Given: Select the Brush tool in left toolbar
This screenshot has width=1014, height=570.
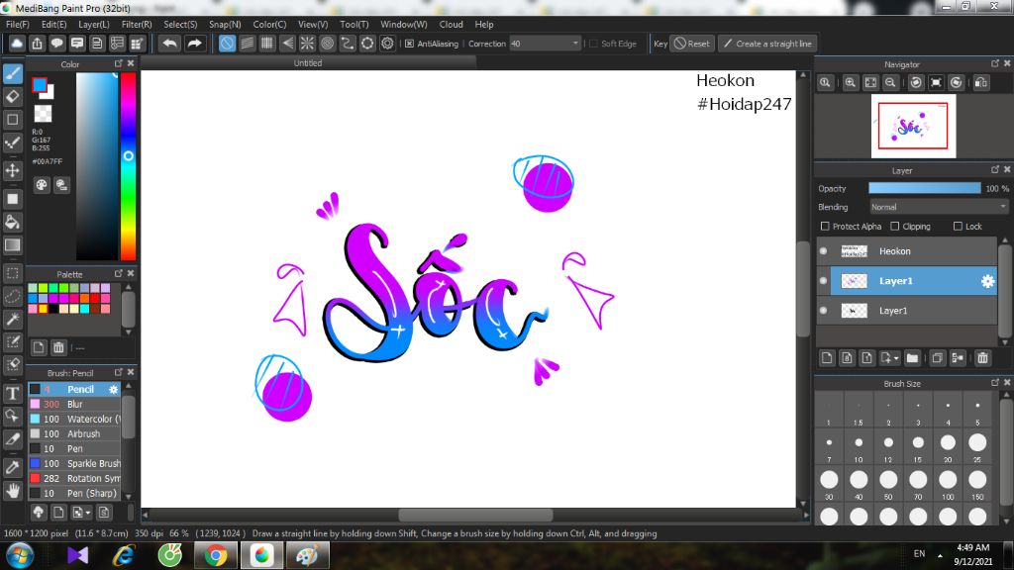Looking at the screenshot, I should (x=12, y=73).
